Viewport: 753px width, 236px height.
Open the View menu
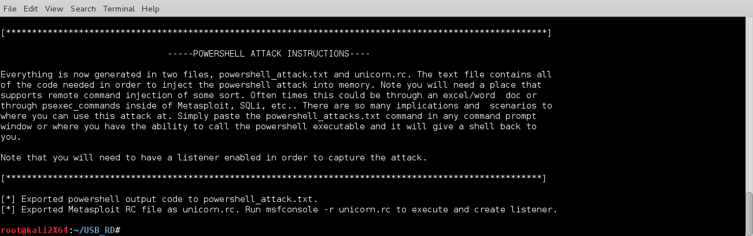54,9
